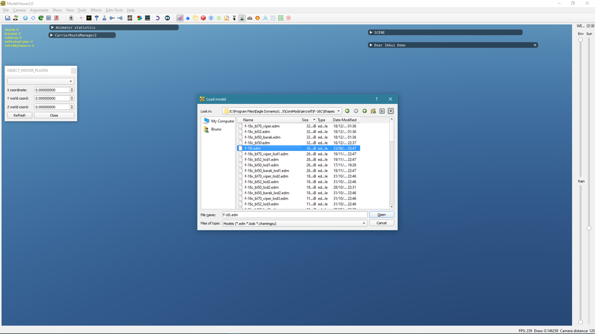595x334 pixels.
Task: Click the Open button in Load model
Action: pyautogui.click(x=381, y=215)
